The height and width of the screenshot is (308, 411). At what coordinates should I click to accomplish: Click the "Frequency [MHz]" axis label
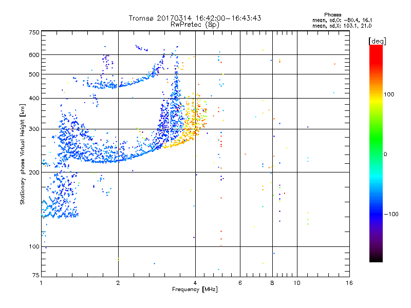tap(195, 290)
